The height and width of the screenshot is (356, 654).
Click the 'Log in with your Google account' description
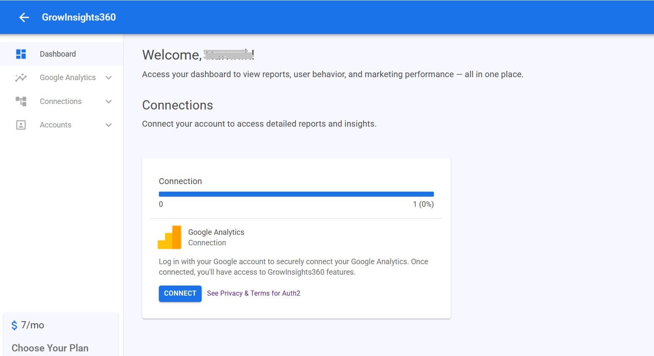tap(293, 267)
